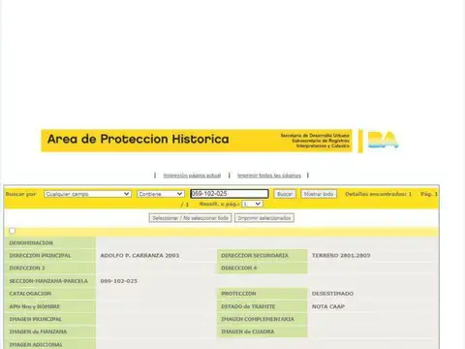The image size is (465, 349).
Task: Open 'Impresión página actual' link
Action: 192,175
